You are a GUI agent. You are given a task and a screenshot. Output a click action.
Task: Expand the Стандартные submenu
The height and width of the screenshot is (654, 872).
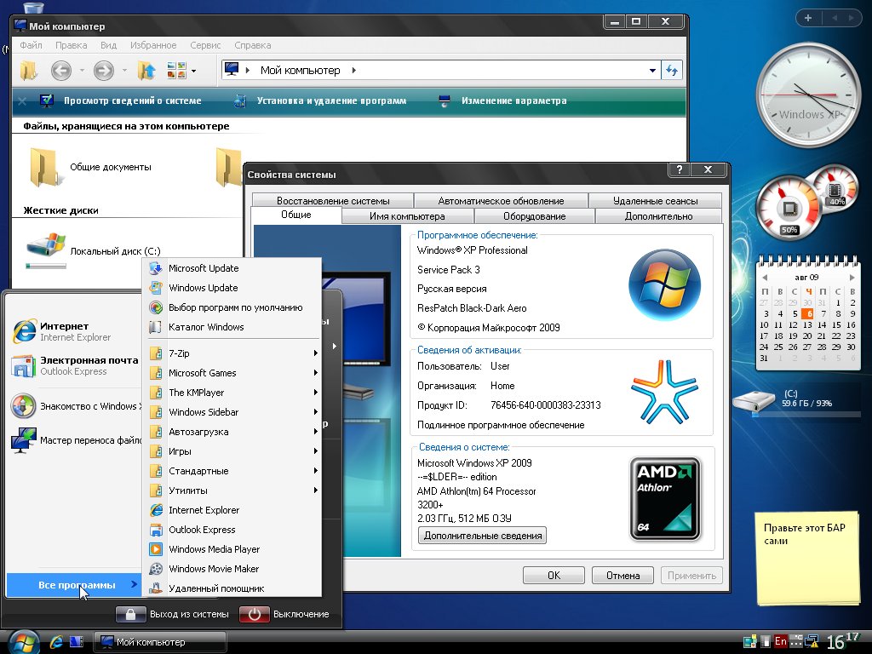(232, 471)
